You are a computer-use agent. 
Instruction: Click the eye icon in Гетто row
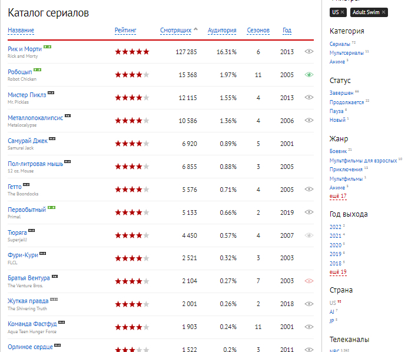(309, 189)
